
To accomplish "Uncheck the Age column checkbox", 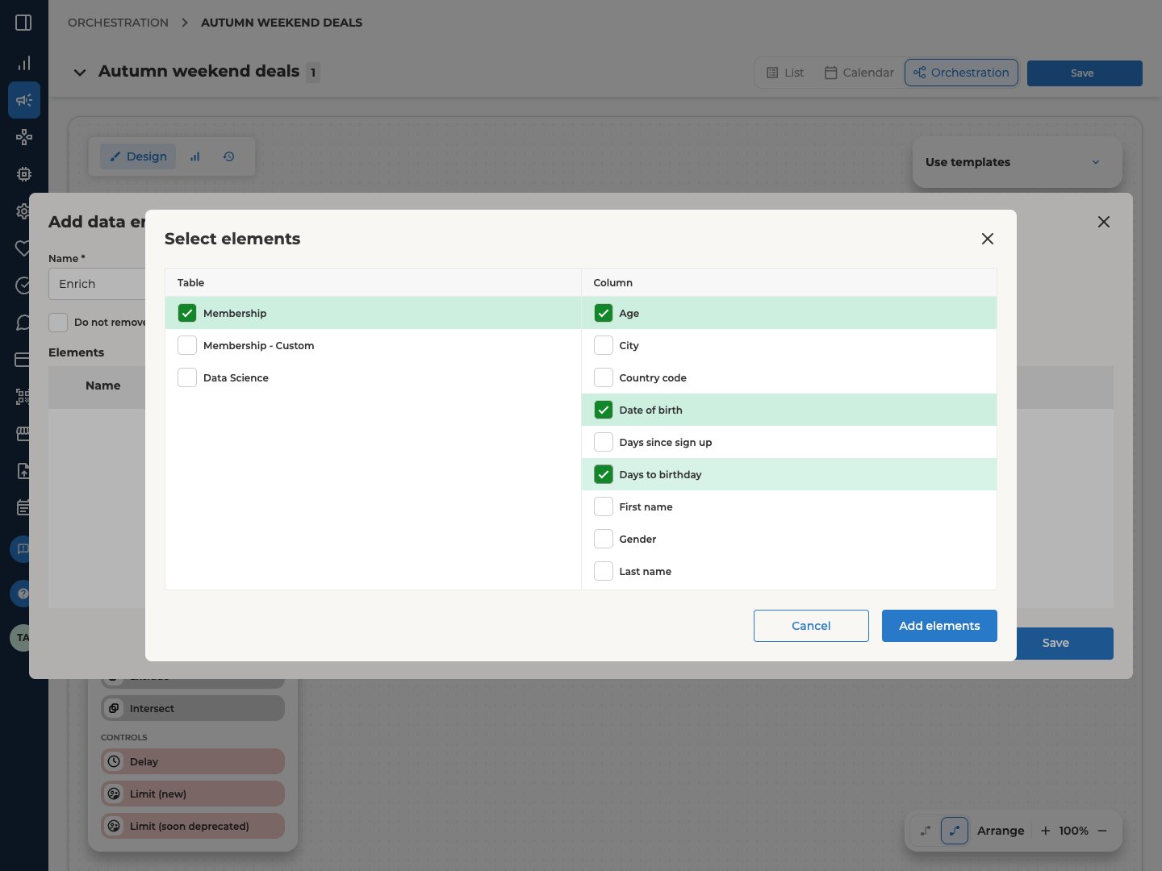I will [604, 313].
